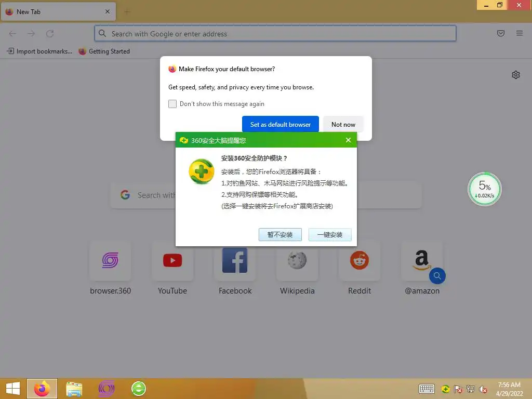Click 一键安装 button in 360 dialog
This screenshot has width=532, height=399.
click(x=330, y=234)
